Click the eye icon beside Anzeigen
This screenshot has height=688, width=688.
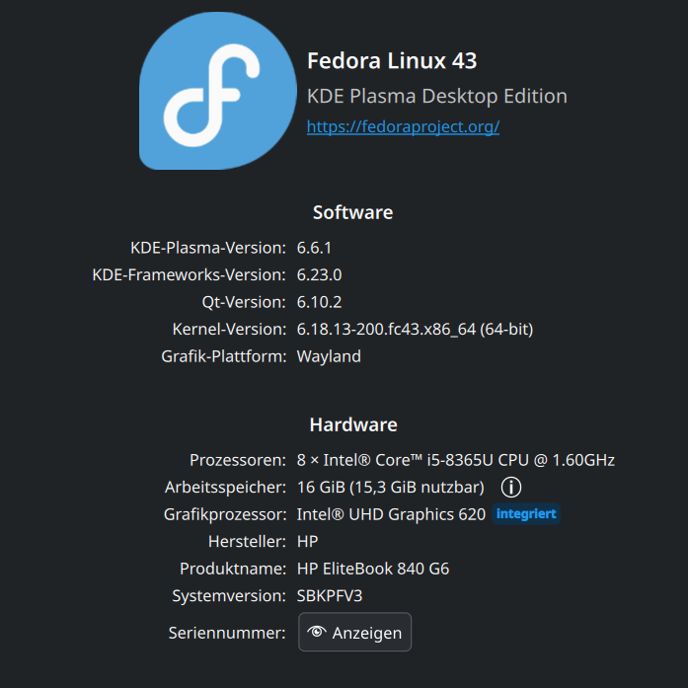(x=317, y=633)
